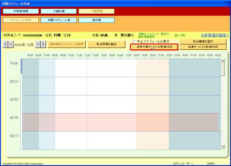The height and width of the screenshot is (166, 231).
Task: Follow the お客様選択画面へ link
Action: (215, 35)
